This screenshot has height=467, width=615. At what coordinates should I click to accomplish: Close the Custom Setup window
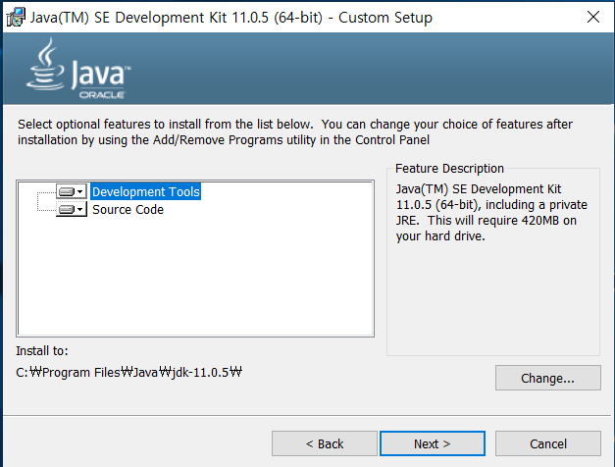593,17
